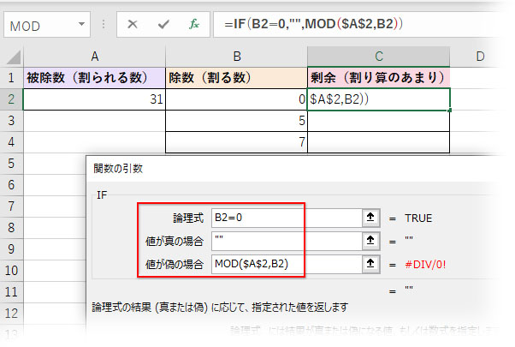Click cell B1 除数（割る数）
This screenshot has width=515, height=347.
click(x=236, y=78)
